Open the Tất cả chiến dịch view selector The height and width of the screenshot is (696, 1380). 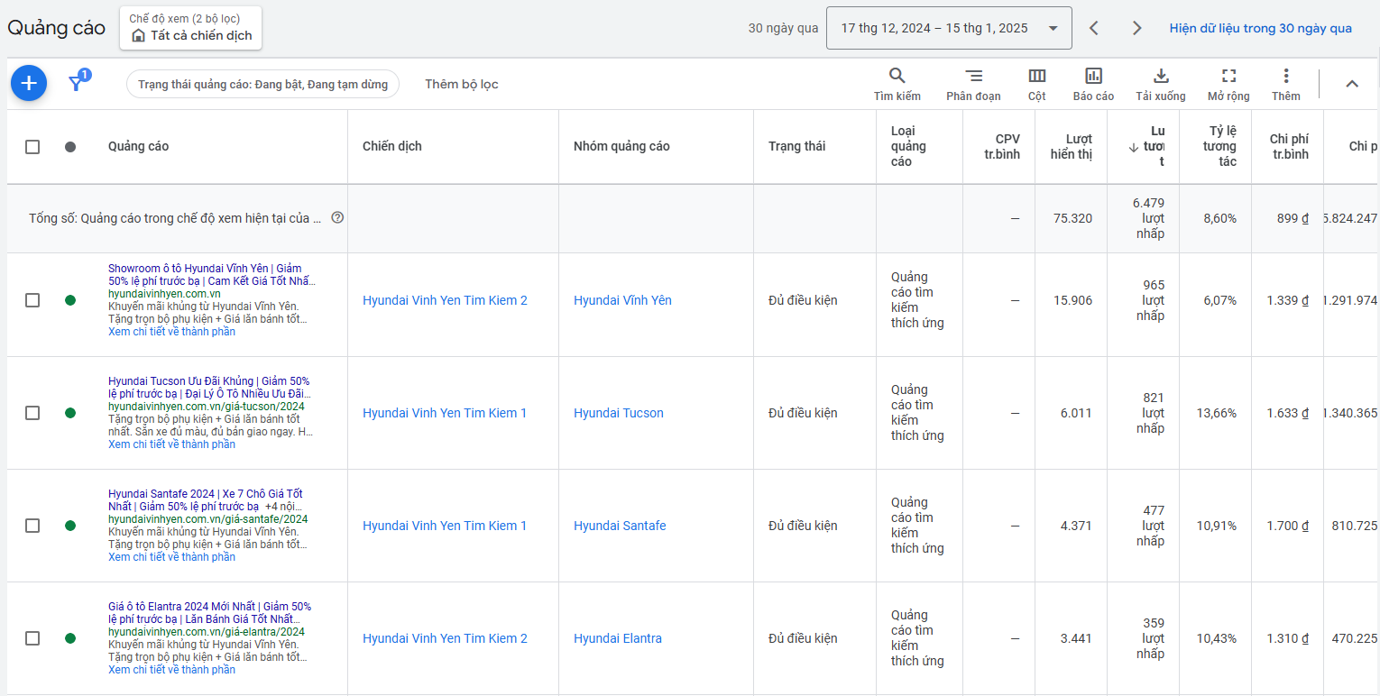191,29
